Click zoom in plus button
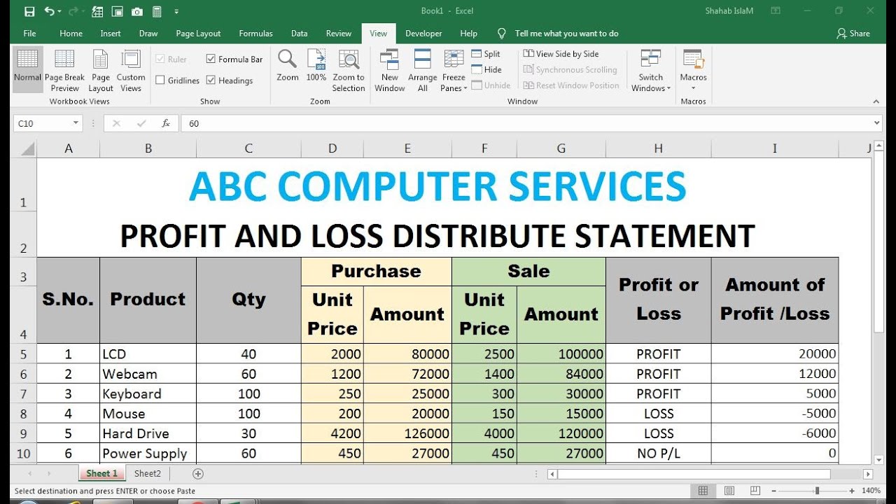 (852, 491)
